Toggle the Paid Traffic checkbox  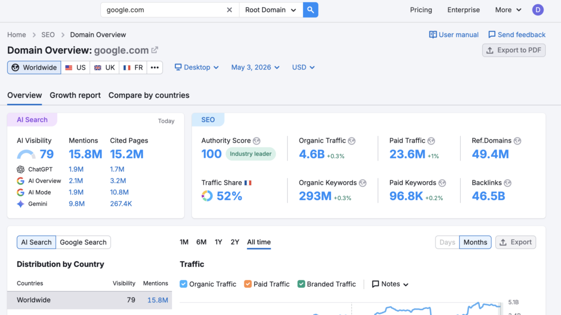click(x=248, y=284)
